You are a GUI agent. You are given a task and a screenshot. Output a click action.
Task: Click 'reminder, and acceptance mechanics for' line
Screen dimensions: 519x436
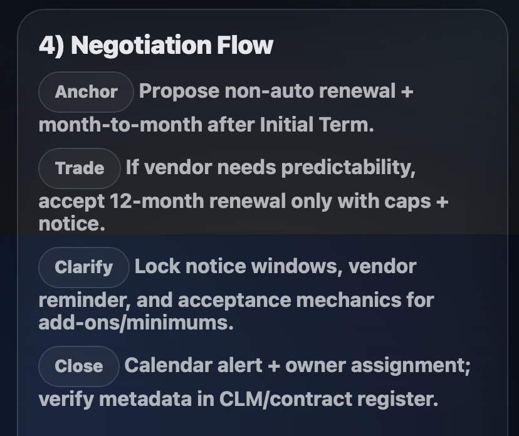point(236,300)
